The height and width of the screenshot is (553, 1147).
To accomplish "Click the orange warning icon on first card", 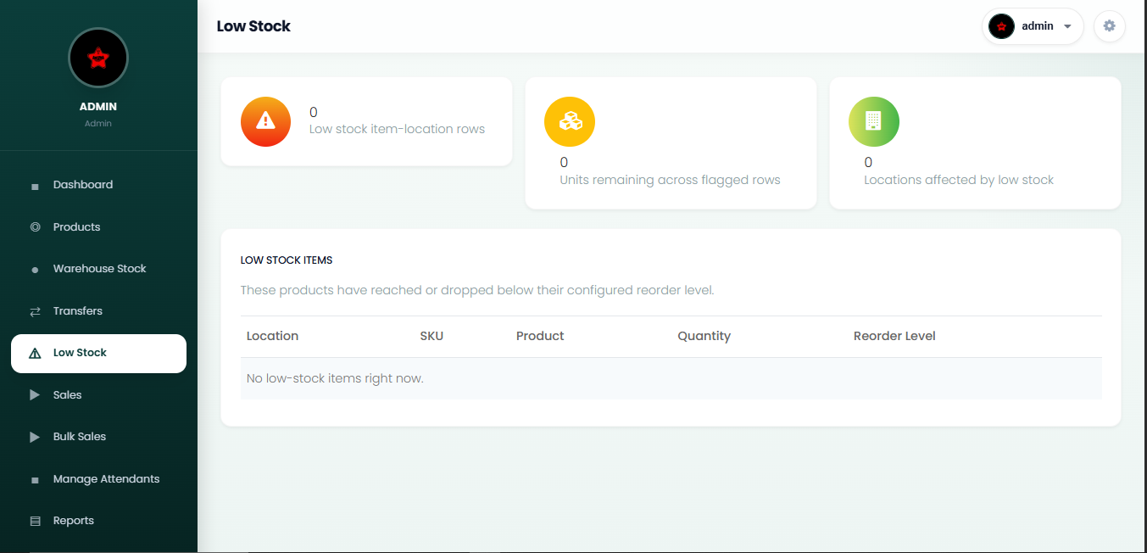I will [x=265, y=120].
